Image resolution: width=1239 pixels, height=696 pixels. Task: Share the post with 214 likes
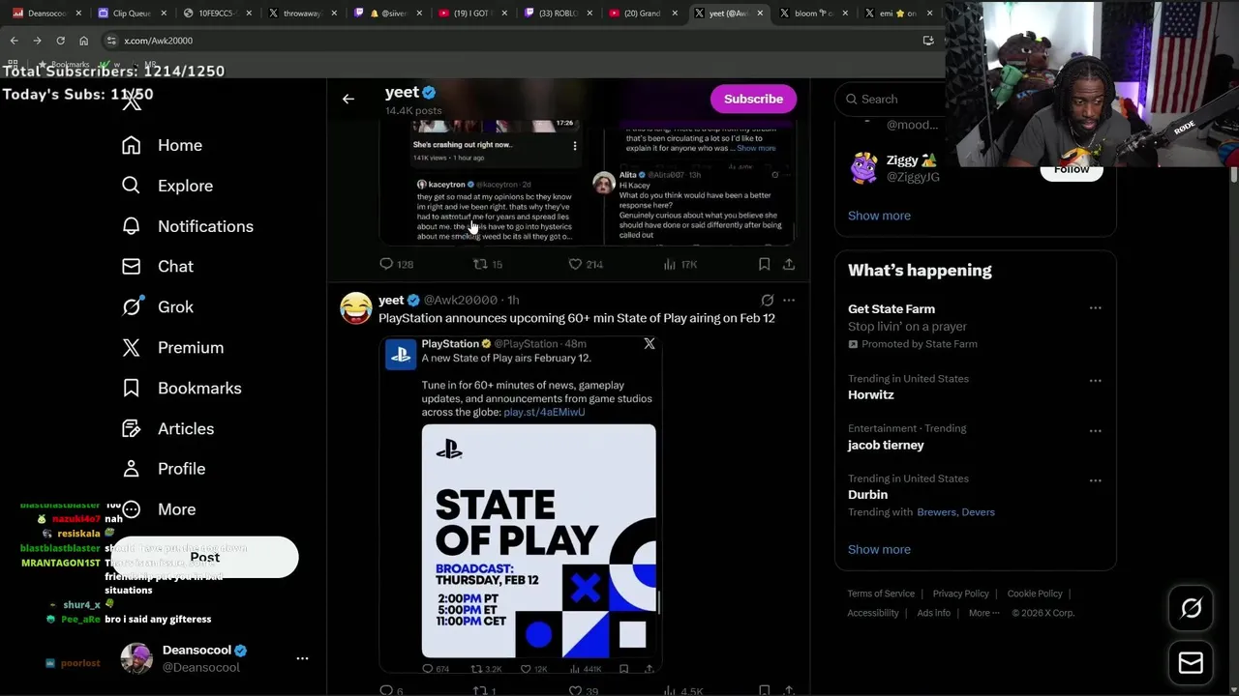point(789,264)
